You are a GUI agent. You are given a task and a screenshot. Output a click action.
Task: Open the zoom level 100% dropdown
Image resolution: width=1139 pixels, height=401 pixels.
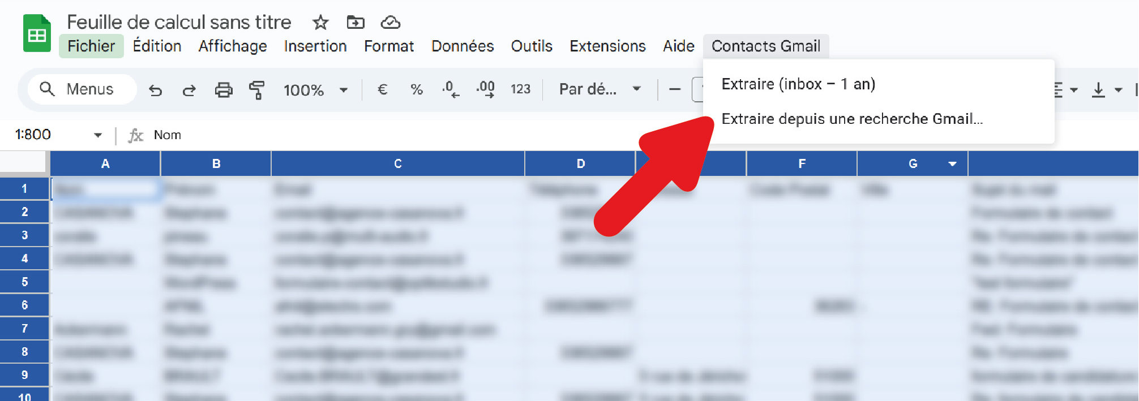(x=315, y=90)
